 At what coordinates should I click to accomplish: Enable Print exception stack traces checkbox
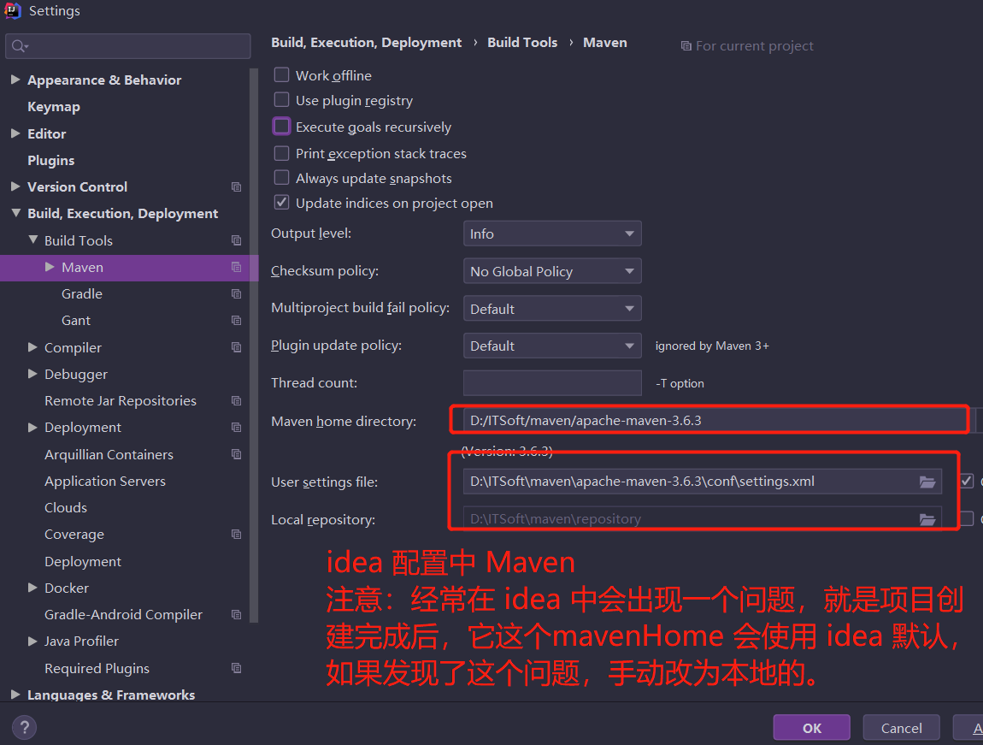coord(281,154)
